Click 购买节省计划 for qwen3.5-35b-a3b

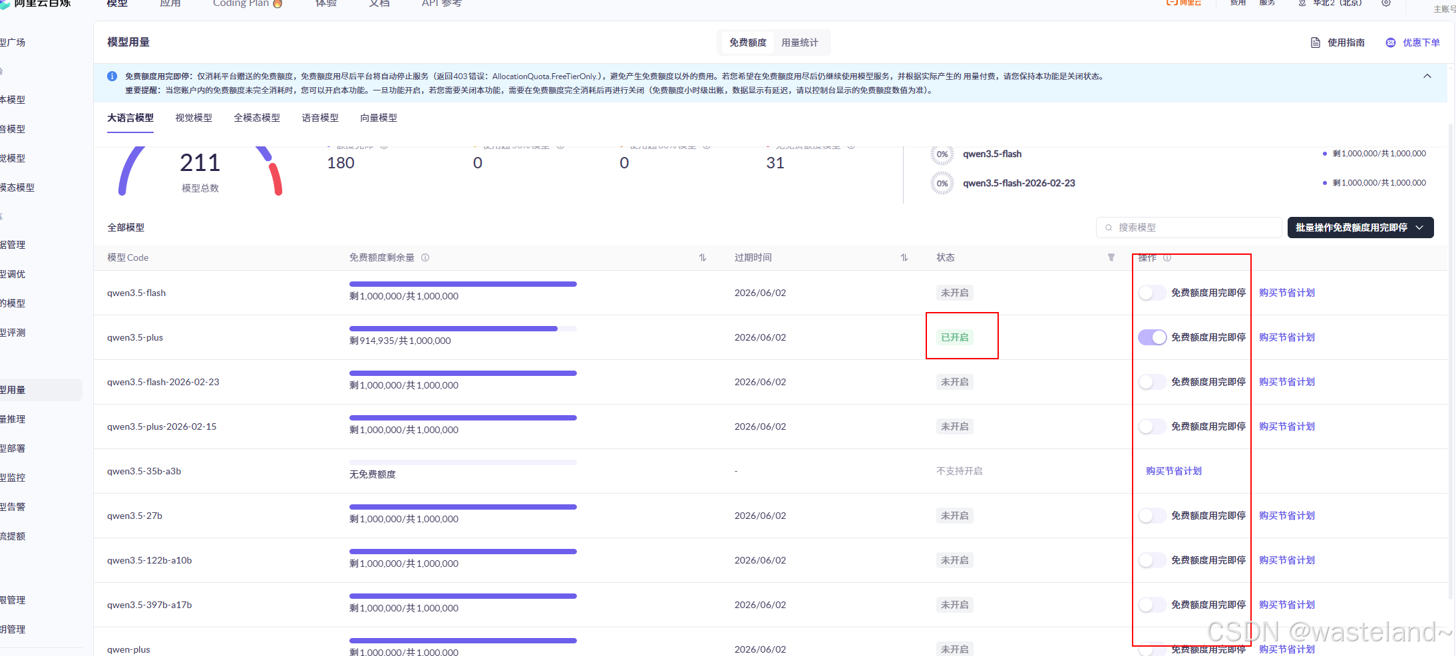1174,471
